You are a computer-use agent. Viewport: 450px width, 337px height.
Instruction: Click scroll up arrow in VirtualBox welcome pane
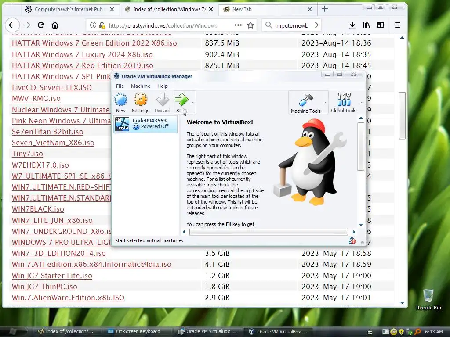(361, 118)
